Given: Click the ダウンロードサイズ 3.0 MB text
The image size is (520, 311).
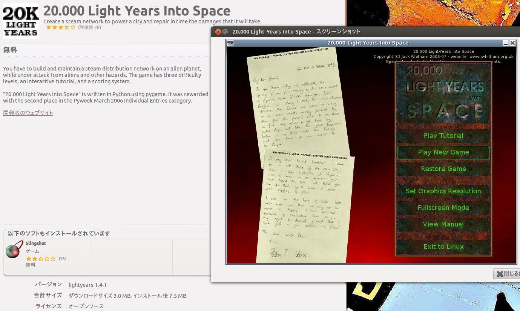Looking at the screenshot, I should (100, 296).
